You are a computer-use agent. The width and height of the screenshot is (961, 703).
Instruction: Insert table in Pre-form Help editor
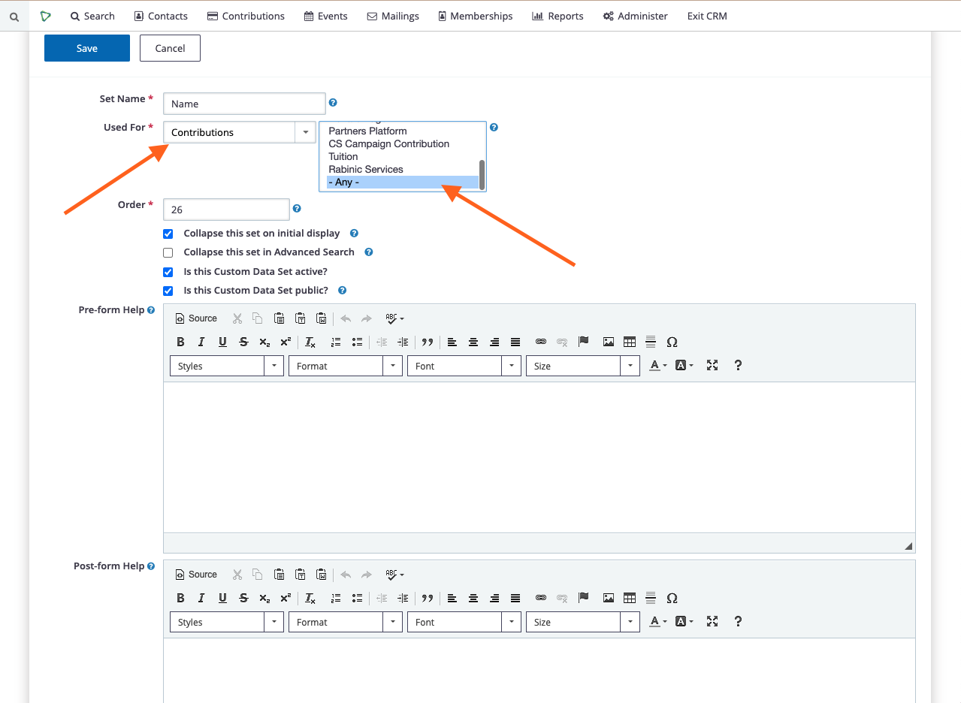[630, 342]
